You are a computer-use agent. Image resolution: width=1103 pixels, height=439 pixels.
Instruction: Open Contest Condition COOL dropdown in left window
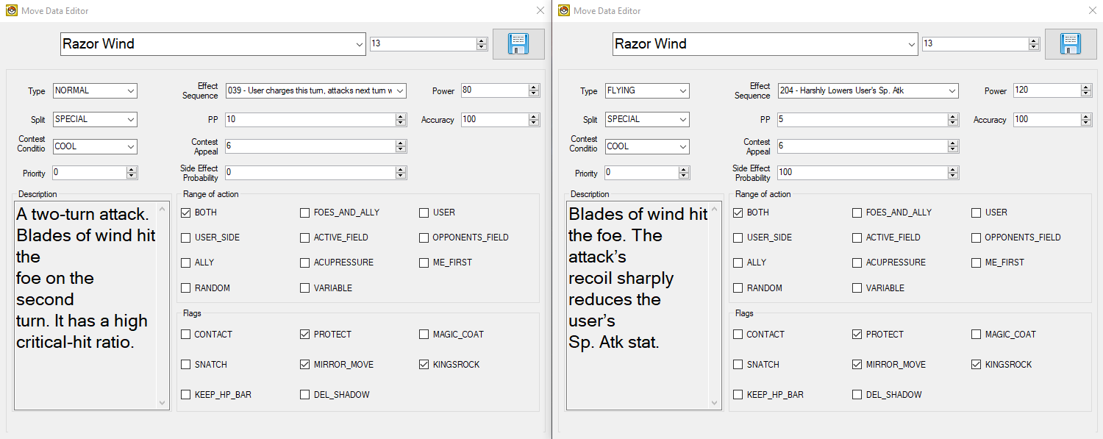click(131, 146)
